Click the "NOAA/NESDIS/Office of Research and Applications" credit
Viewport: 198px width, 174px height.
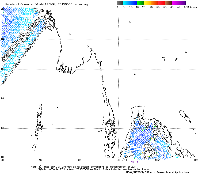[158, 172]
